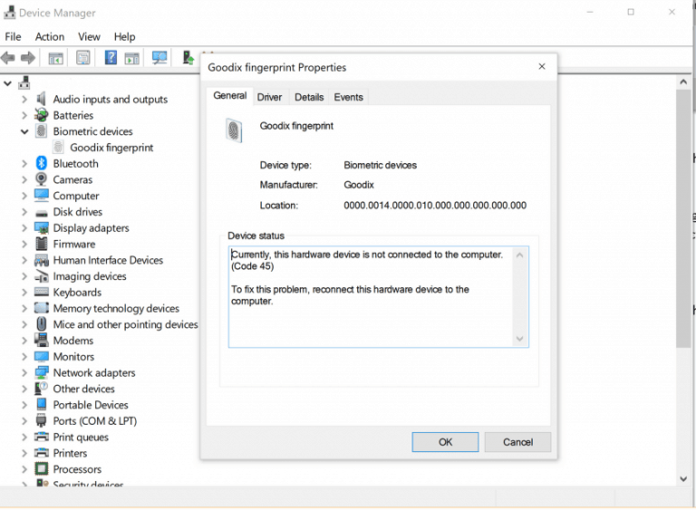
Task: Open the Properties toolbar icon
Action: click(x=83, y=58)
